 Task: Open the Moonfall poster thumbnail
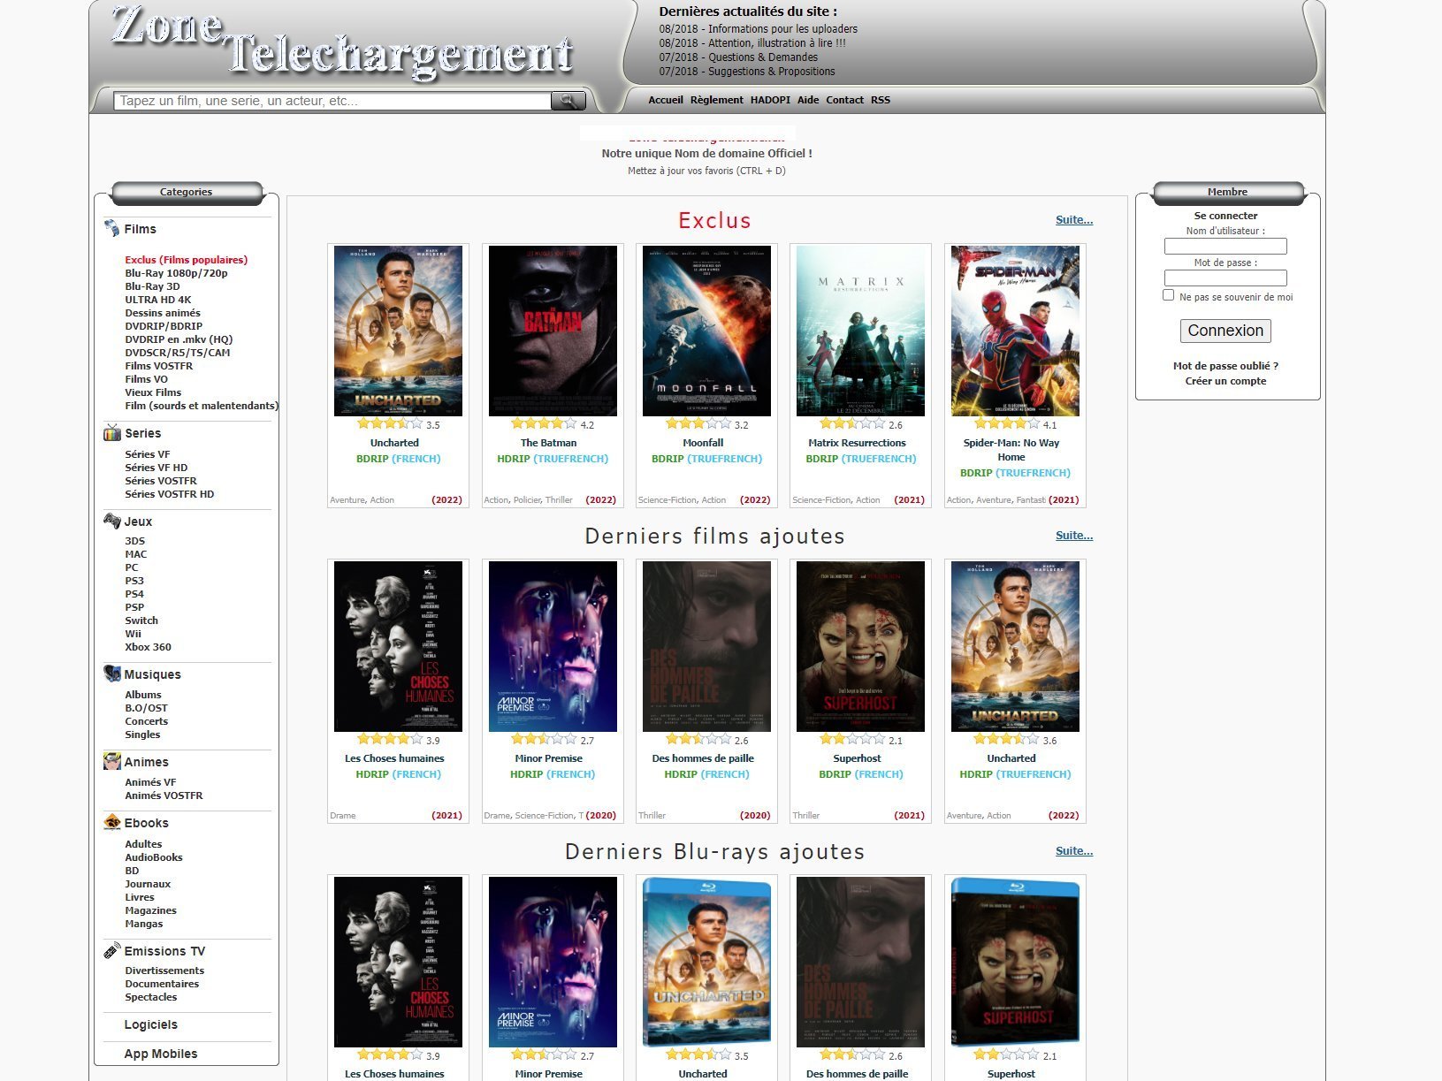(x=706, y=331)
